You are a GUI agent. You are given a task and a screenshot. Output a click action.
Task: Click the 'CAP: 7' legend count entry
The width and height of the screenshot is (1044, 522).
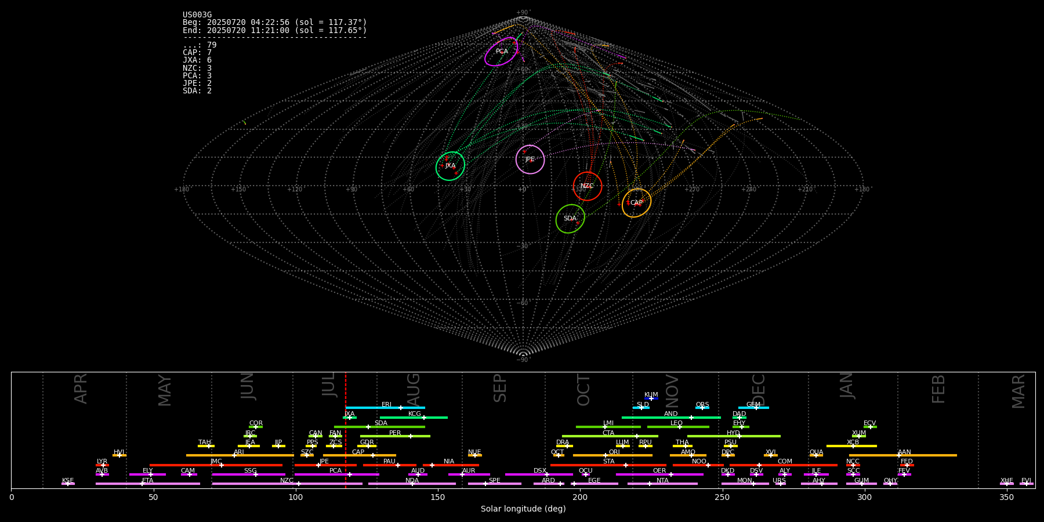click(x=197, y=53)
